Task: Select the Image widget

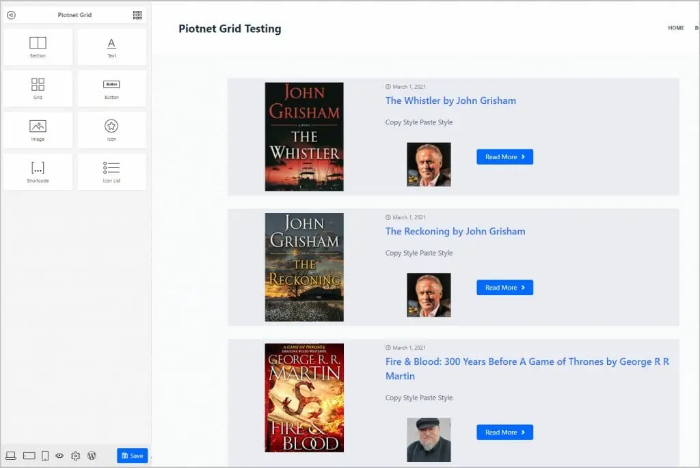Action: click(x=38, y=130)
